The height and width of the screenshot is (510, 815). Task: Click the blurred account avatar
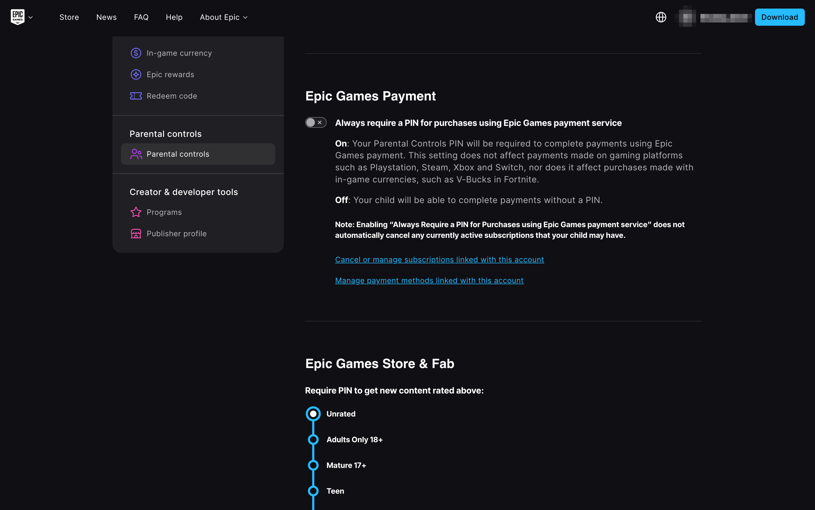(687, 17)
